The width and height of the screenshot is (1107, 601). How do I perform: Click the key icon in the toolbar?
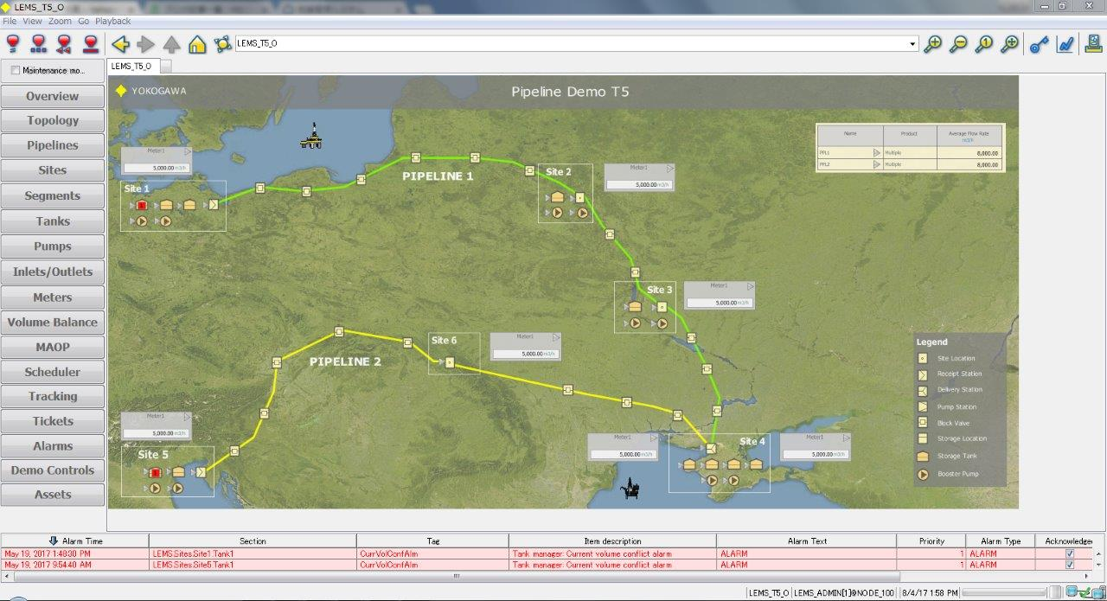tap(1039, 43)
